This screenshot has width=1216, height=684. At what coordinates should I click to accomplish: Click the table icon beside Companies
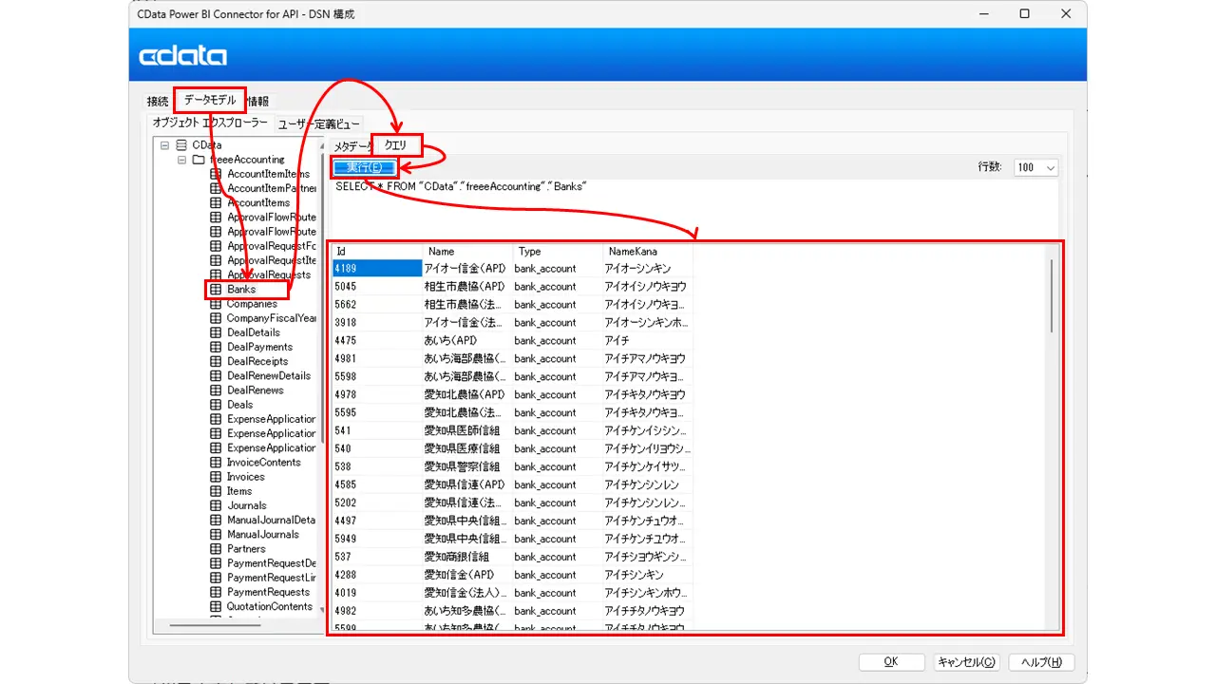216,304
